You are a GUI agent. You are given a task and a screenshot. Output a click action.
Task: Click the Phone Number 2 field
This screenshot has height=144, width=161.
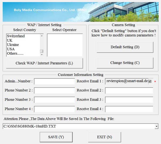(54, 91)
